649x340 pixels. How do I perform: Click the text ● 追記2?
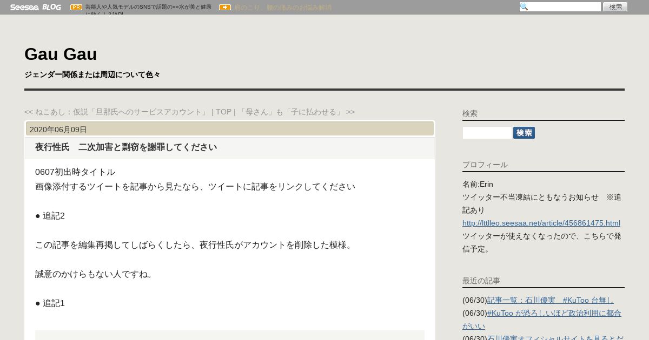(x=50, y=216)
